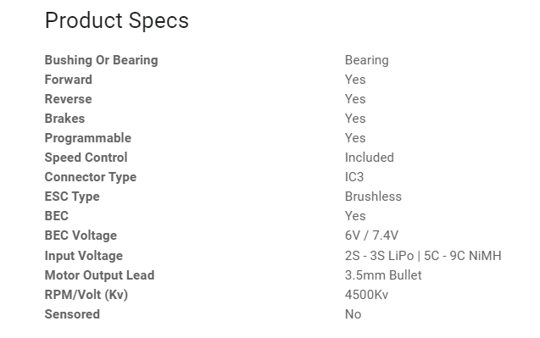
Task: Click the 4500Kv value text
Action: tap(366, 295)
